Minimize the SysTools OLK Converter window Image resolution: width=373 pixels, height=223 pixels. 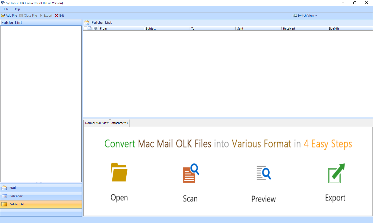click(x=343, y=3)
